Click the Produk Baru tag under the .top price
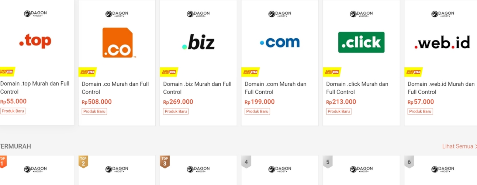 click(13, 111)
